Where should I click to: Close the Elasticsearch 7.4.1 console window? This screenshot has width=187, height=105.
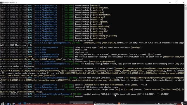point(183,3)
